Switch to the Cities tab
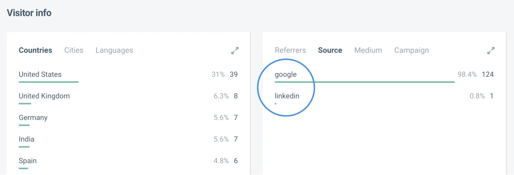 74,50
